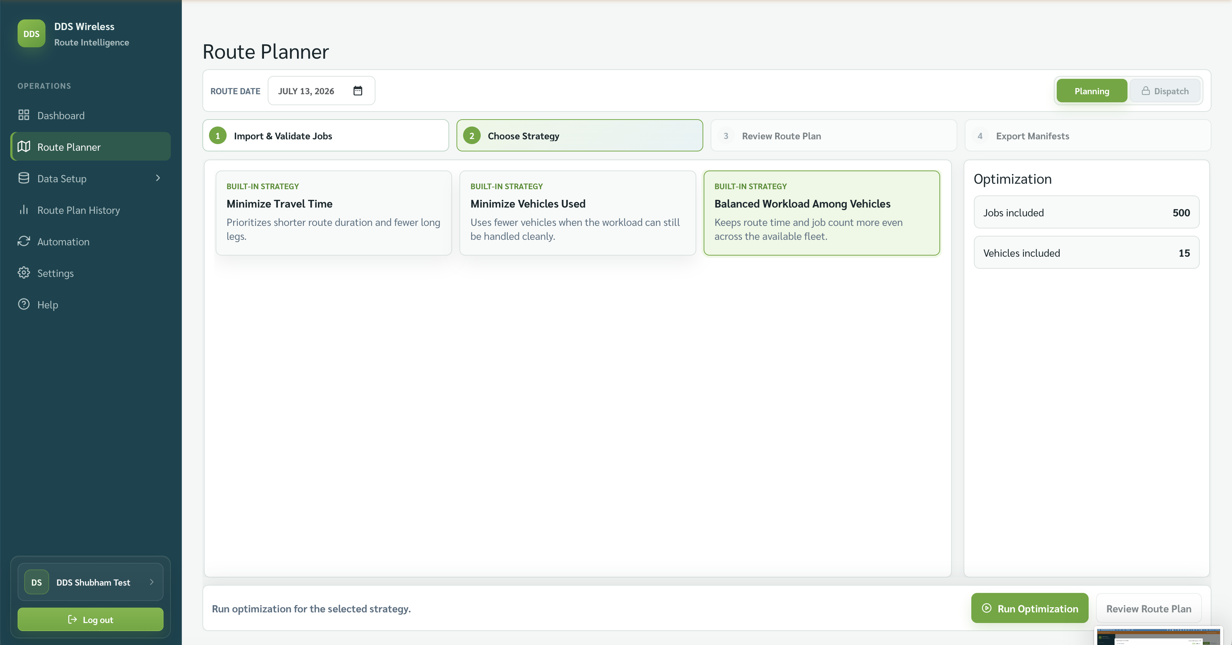
Task: Run Optimization for selected strategy
Action: pos(1030,608)
